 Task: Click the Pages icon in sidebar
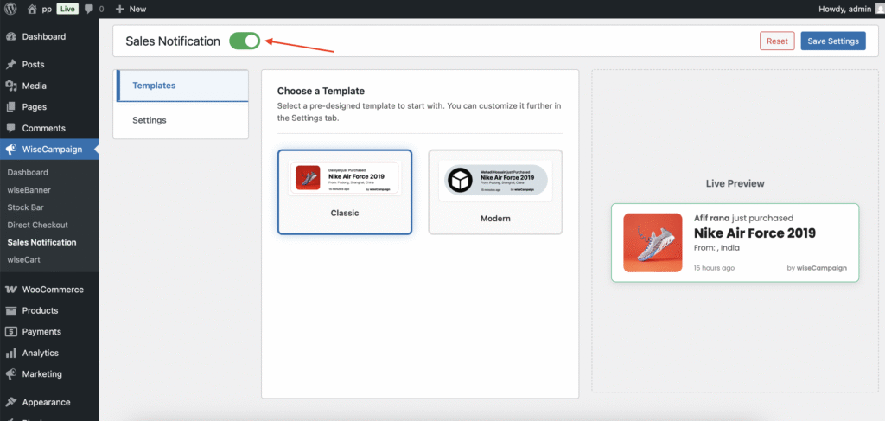10,106
